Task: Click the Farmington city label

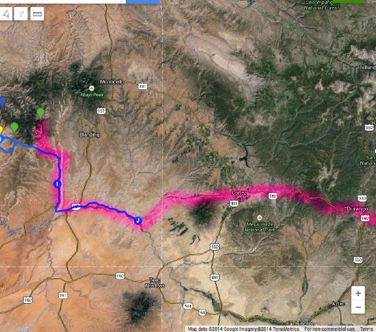Action: (x=300, y=323)
